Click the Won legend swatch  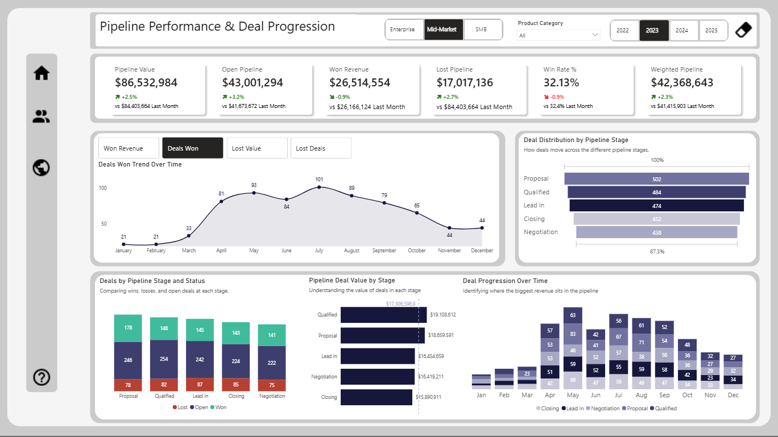tap(213, 407)
